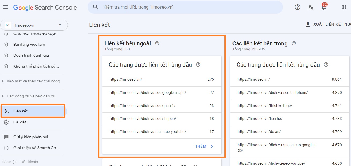This screenshot has height=166, width=351.
Task: Click the Bài đăng việc làm layers icon
Action: tap(6, 44)
